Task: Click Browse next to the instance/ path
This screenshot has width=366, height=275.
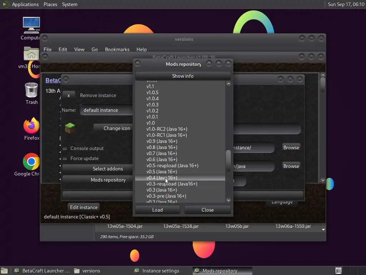Action: (291, 148)
